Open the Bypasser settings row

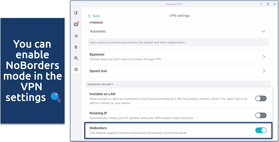178,57
